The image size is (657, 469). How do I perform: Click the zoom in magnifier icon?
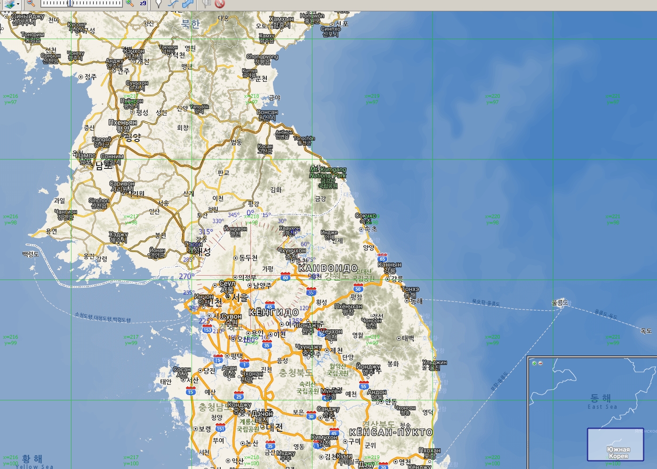pos(129,3)
